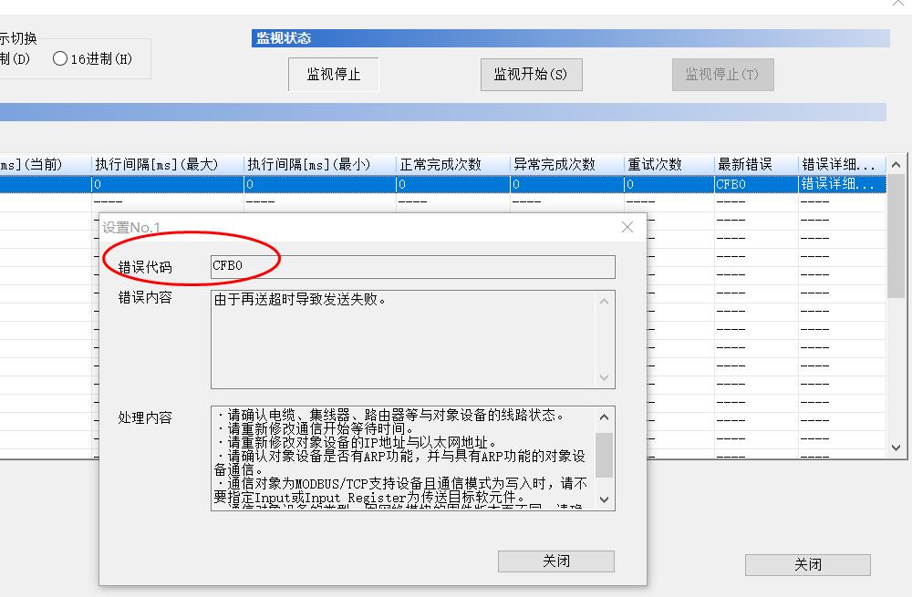
Task: Click the greyed-out 监视停止(T) button
Action: click(x=722, y=75)
